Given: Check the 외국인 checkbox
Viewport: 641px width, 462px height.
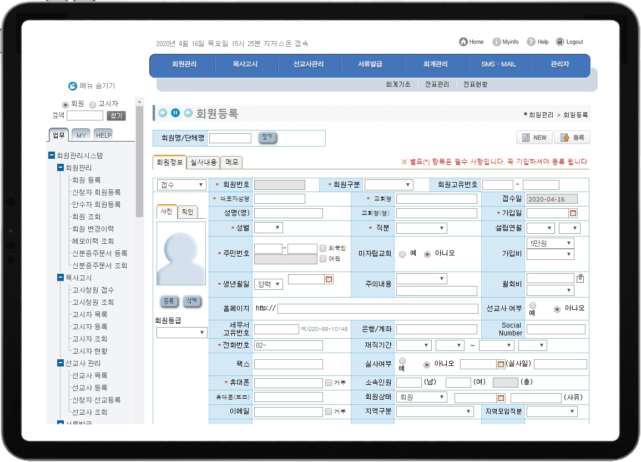Looking at the screenshot, I should coord(323,248).
